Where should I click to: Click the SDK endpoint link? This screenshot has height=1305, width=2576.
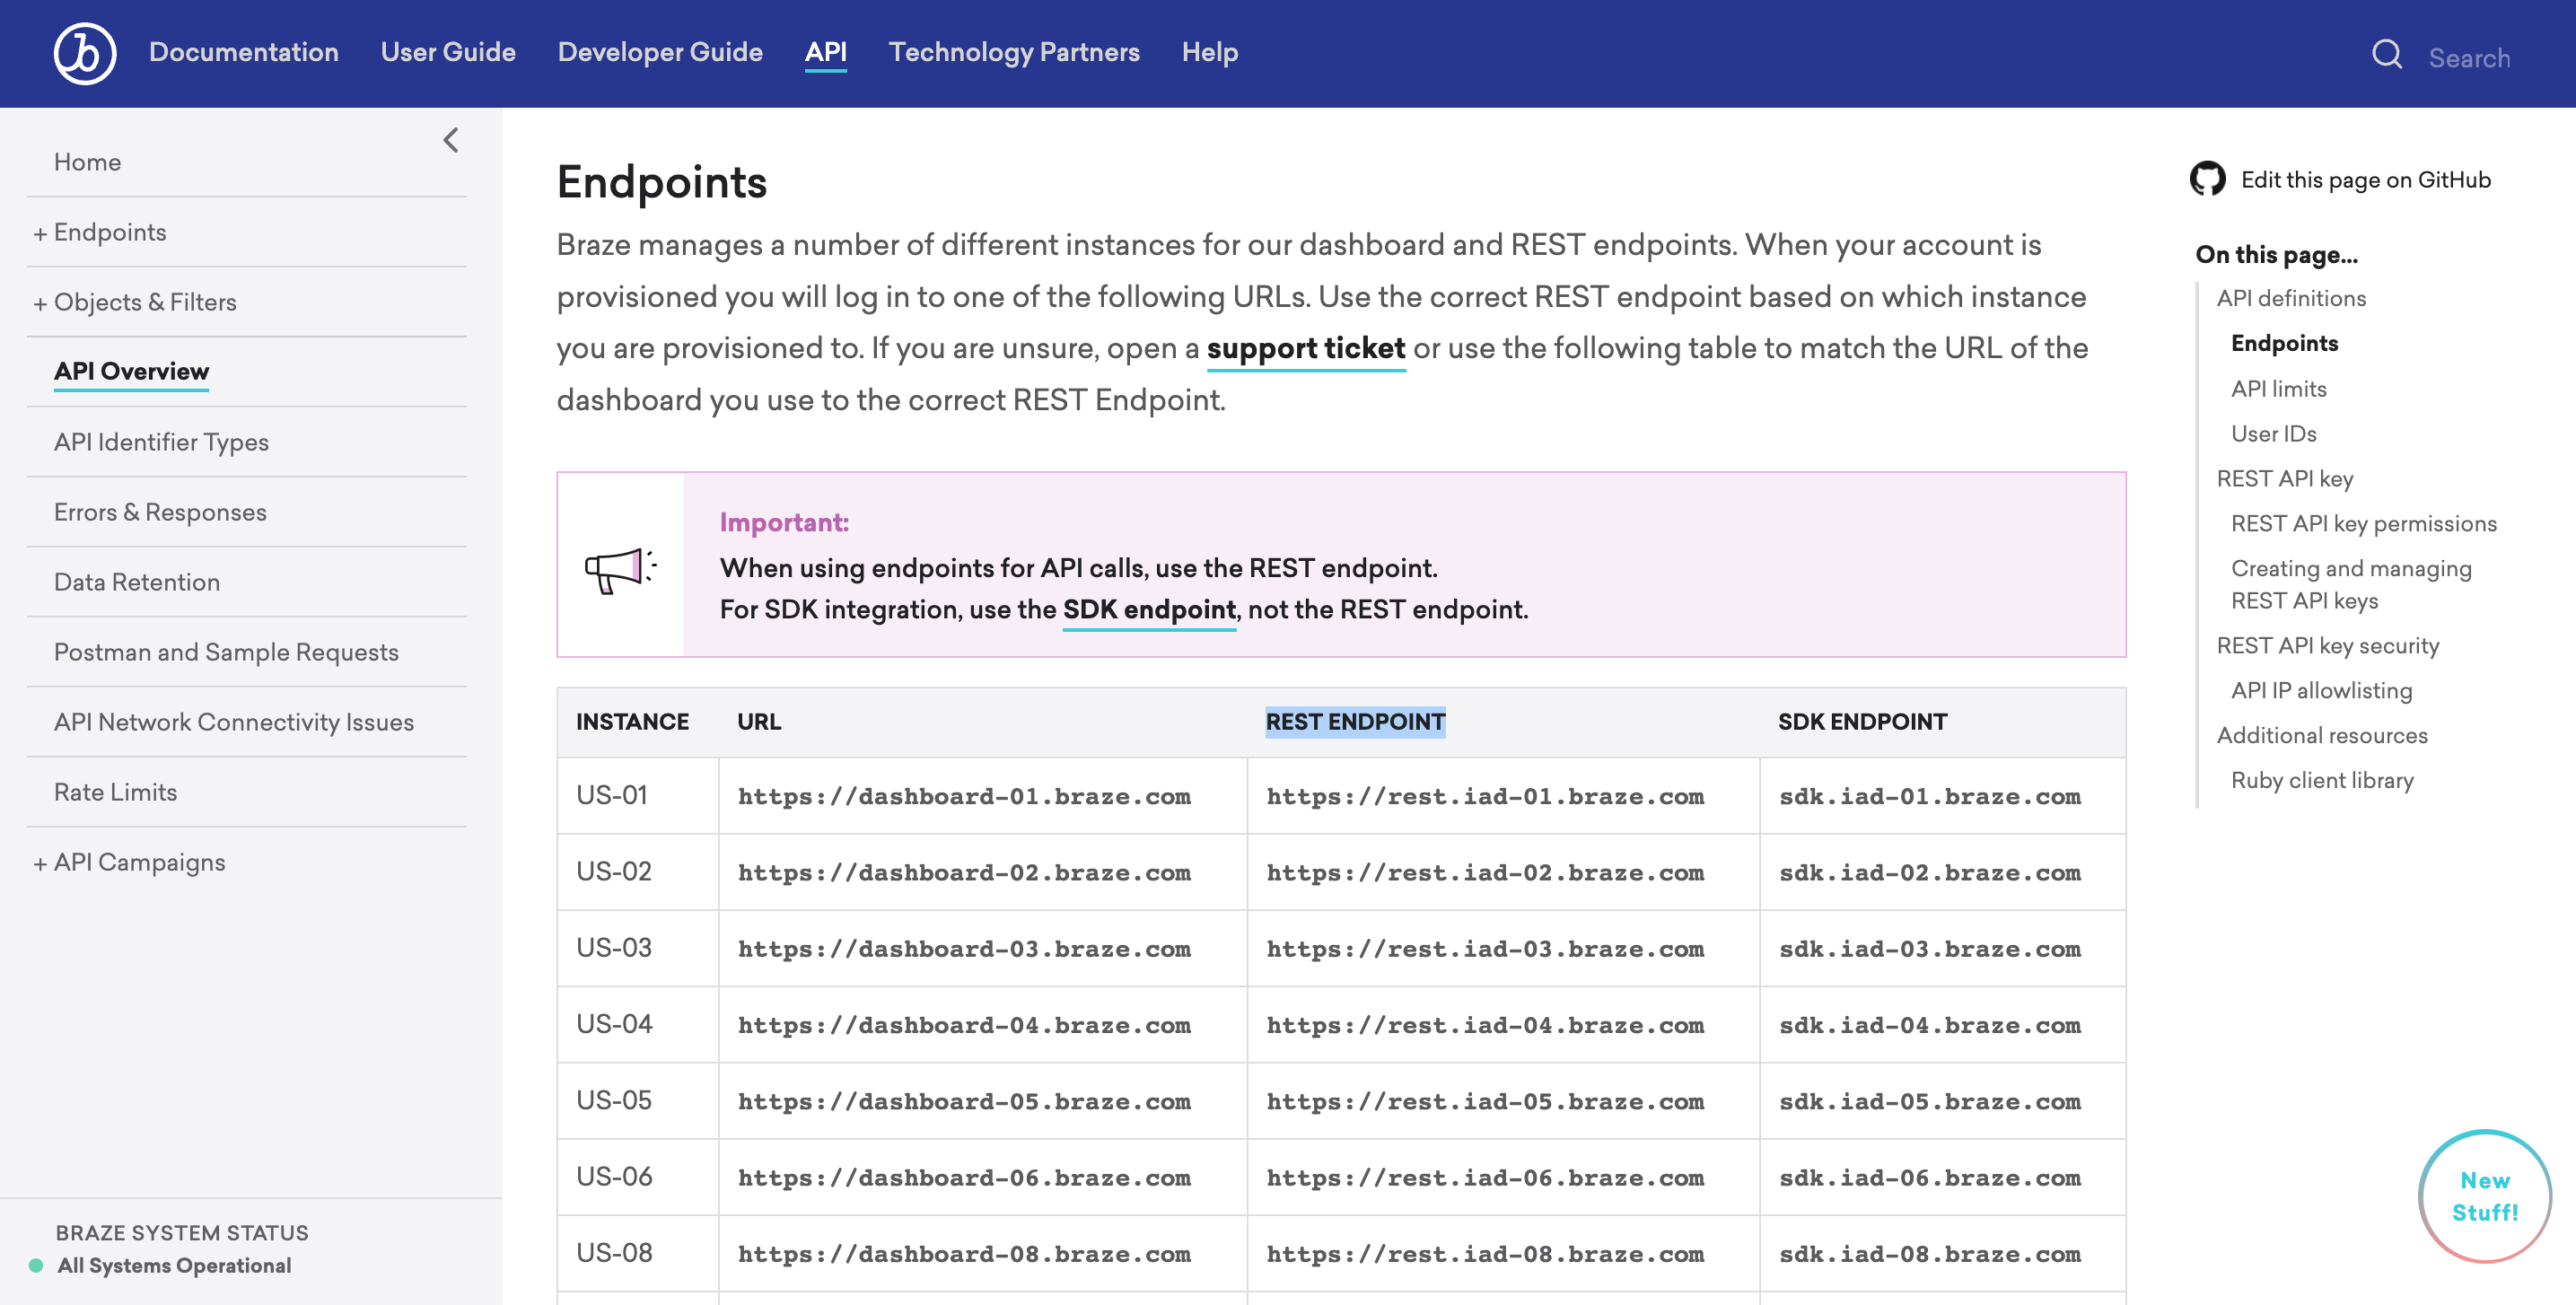click(x=1149, y=609)
